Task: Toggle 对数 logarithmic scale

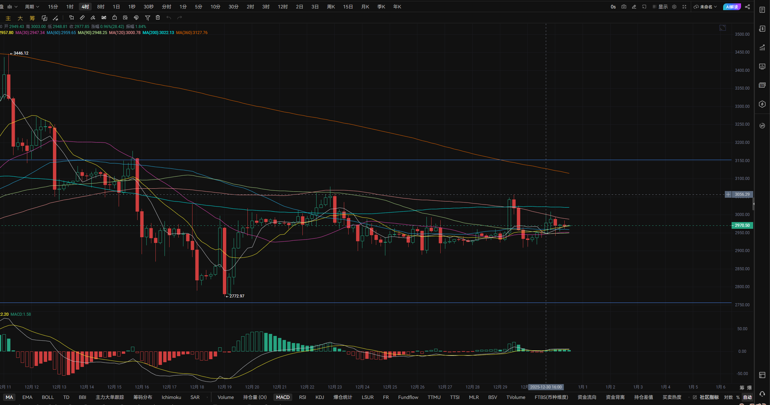Action: click(x=728, y=397)
